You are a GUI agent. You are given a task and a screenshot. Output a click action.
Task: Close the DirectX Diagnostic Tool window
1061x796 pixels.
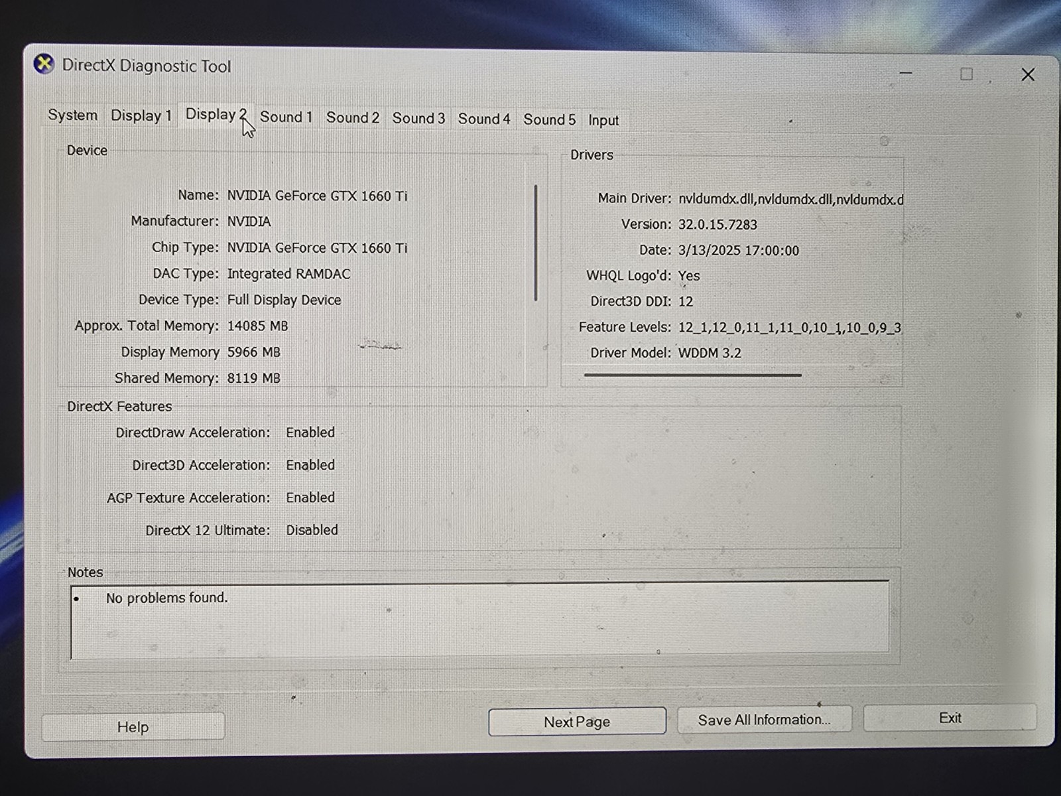coord(1028,75)
